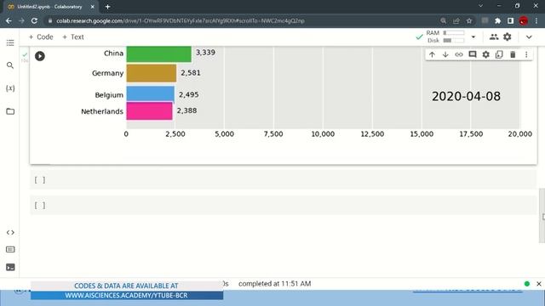Screen dimensions: 545x306
Task: Click the green China bar
Action: coord(159,54)
